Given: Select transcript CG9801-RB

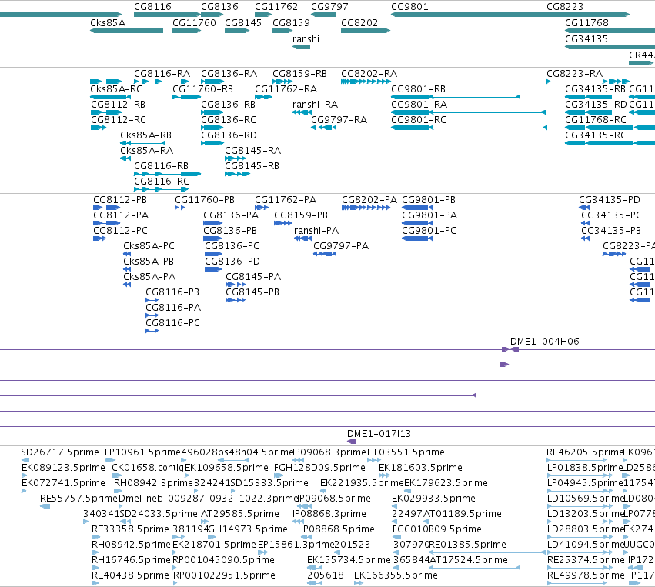Looking at the screenshot, I should (x=418, y=89).
